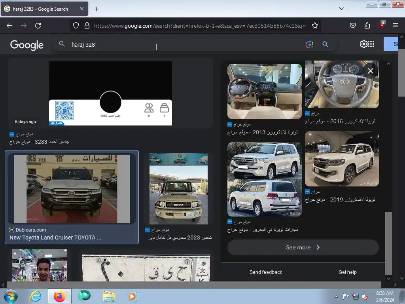Open the Windows Start menu
This screenshot has height=304, width=405.
pos(10,296)
